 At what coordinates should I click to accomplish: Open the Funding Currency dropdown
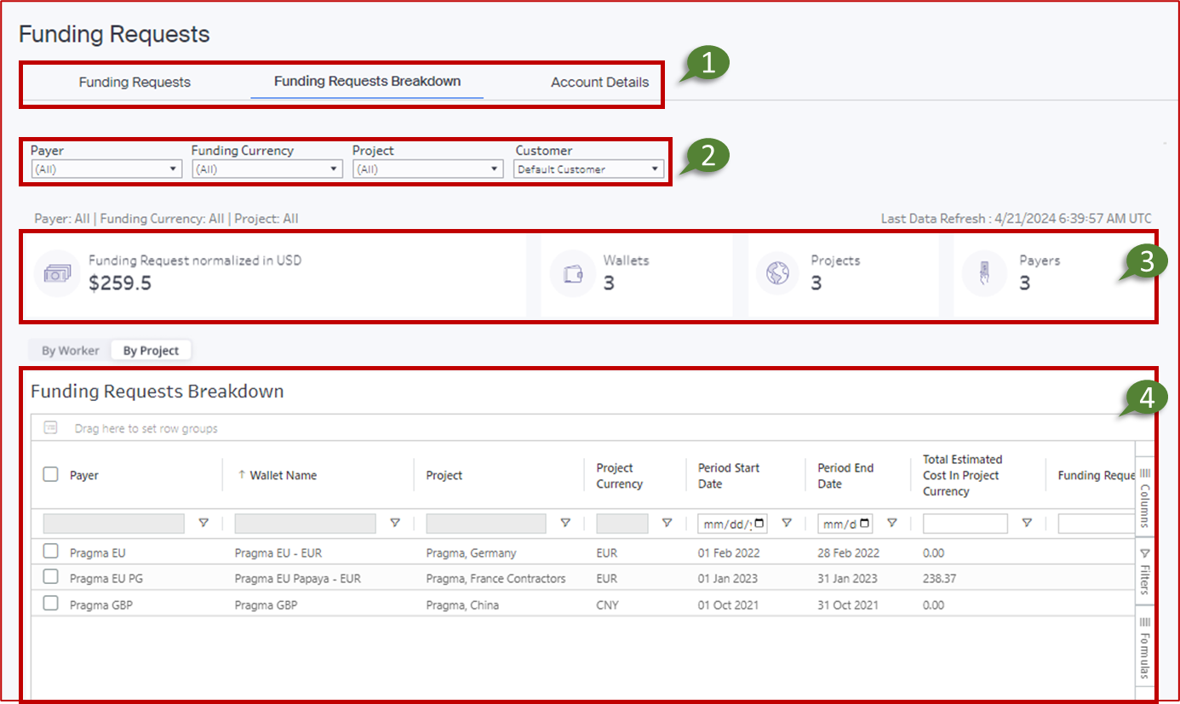(267, 169)
